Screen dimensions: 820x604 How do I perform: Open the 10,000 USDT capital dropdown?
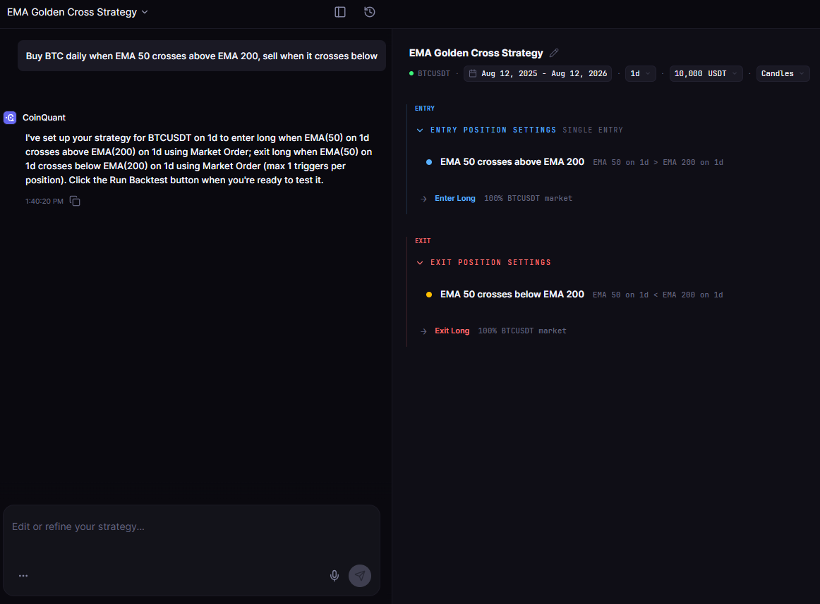pyautogui.click(x=706, y=74)
